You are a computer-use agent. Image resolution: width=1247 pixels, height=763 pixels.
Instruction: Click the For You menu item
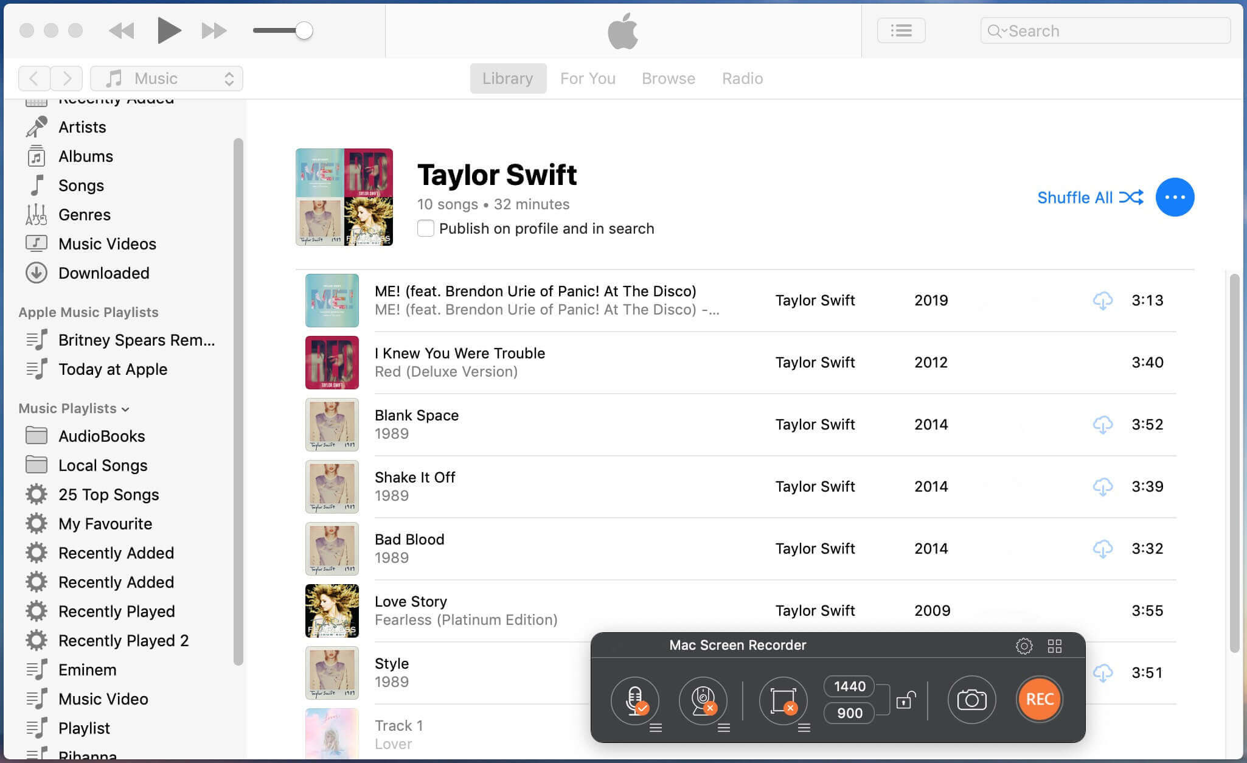coord(587,78)
